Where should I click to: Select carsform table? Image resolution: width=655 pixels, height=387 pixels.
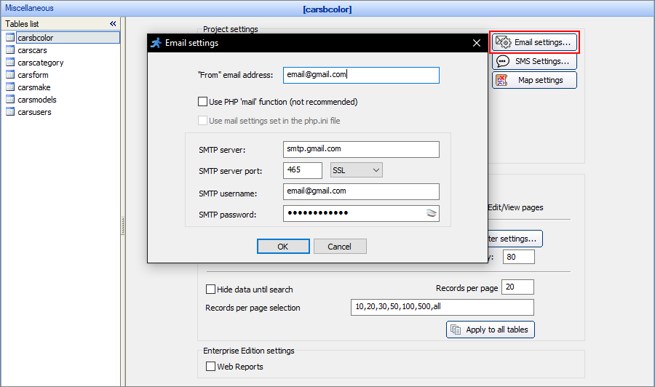tap(33, 75)
